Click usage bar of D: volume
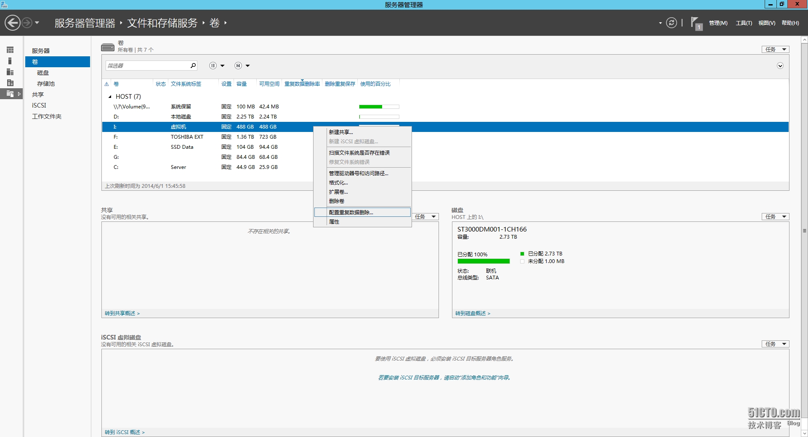Screen dimensions: 808x437 pos(379,117)
